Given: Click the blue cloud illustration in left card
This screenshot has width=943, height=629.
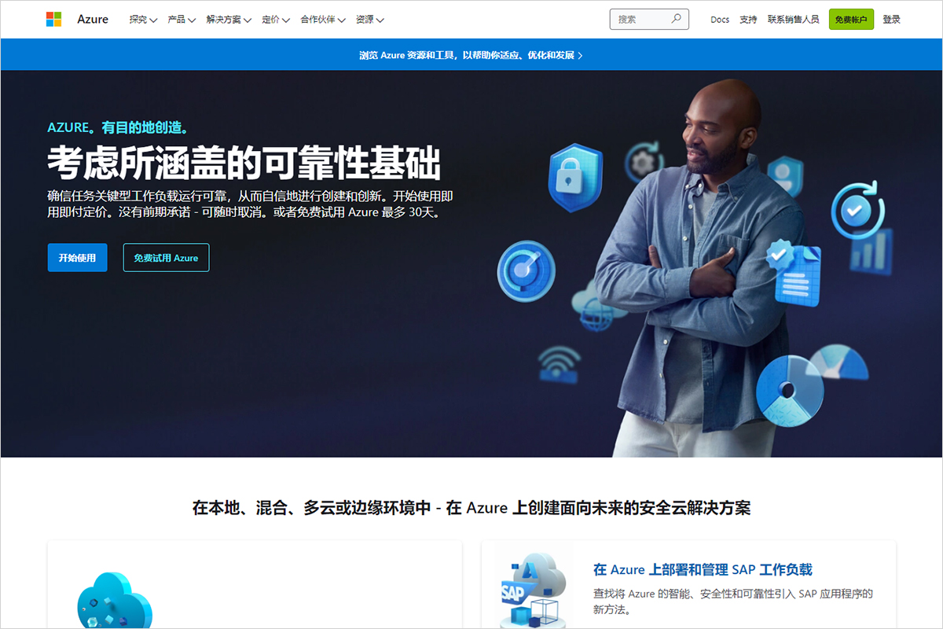Looking at the screenshot, I should click(x=115, y=601).
